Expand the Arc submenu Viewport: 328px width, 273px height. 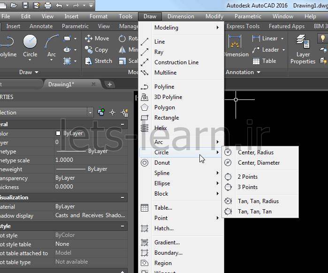coord(181,142)
